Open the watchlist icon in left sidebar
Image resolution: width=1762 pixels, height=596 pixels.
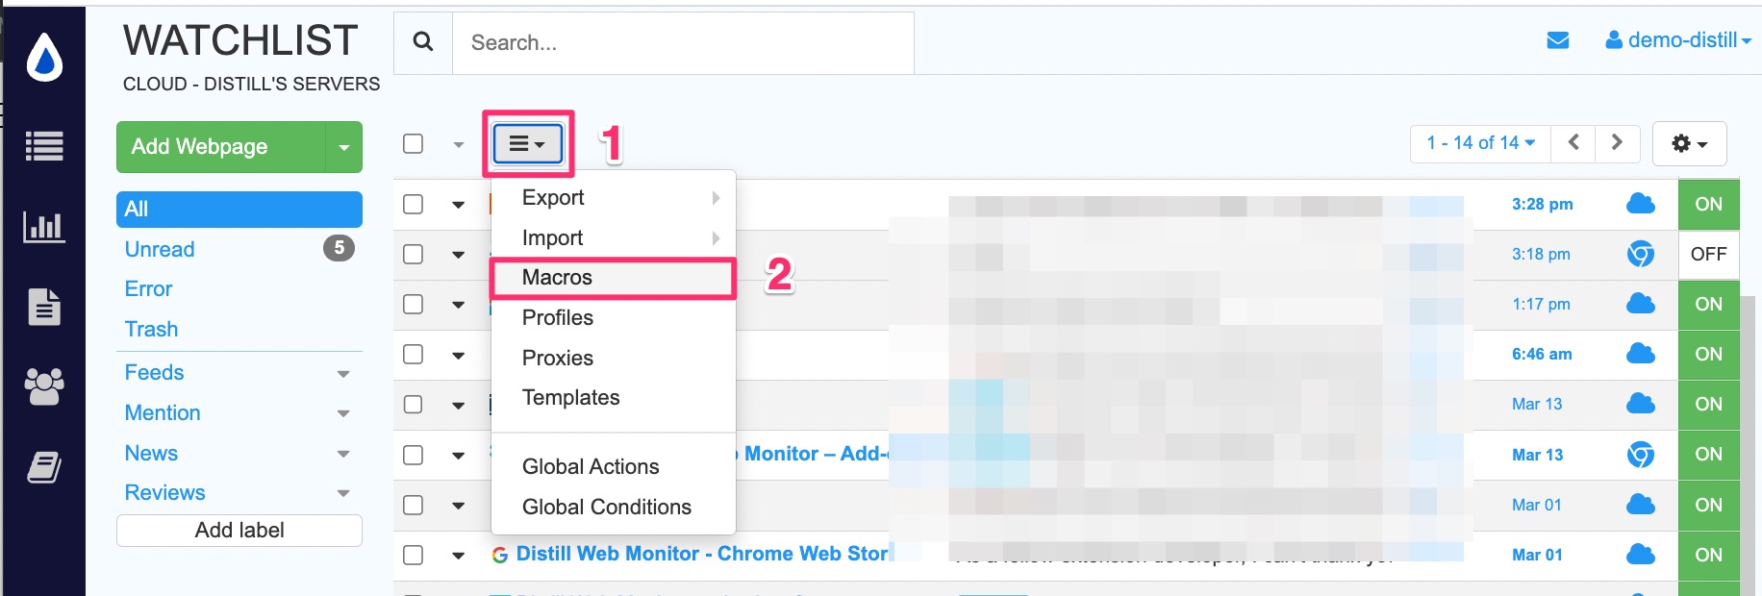click(x=44, y=146)
